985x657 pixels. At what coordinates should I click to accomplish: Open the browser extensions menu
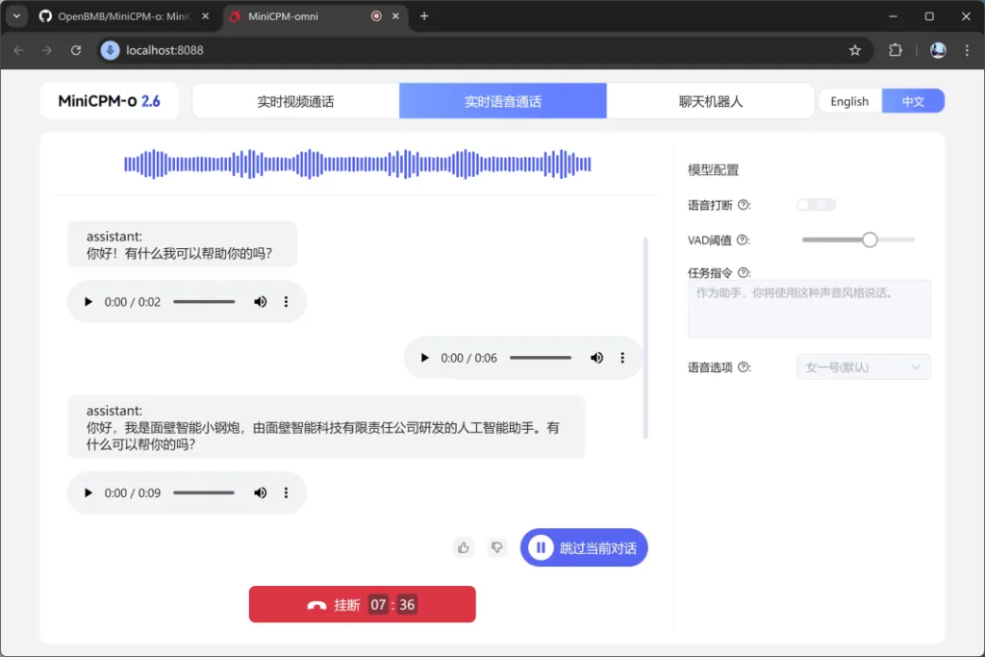click(896, 50)
